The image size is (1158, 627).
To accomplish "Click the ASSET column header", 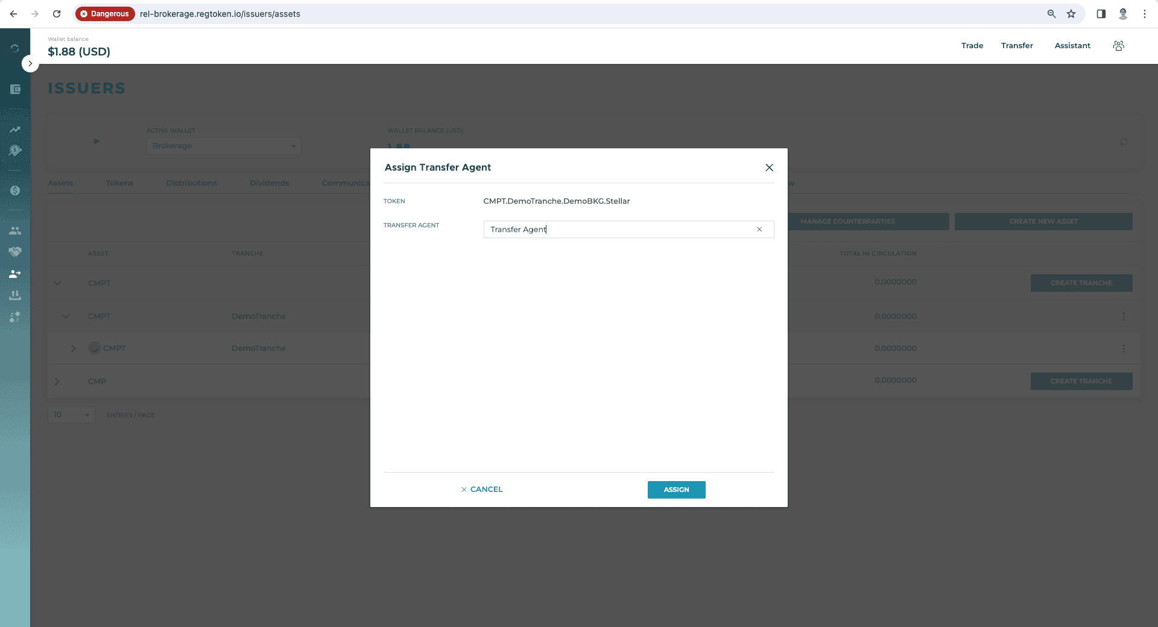I will (98, 254).
